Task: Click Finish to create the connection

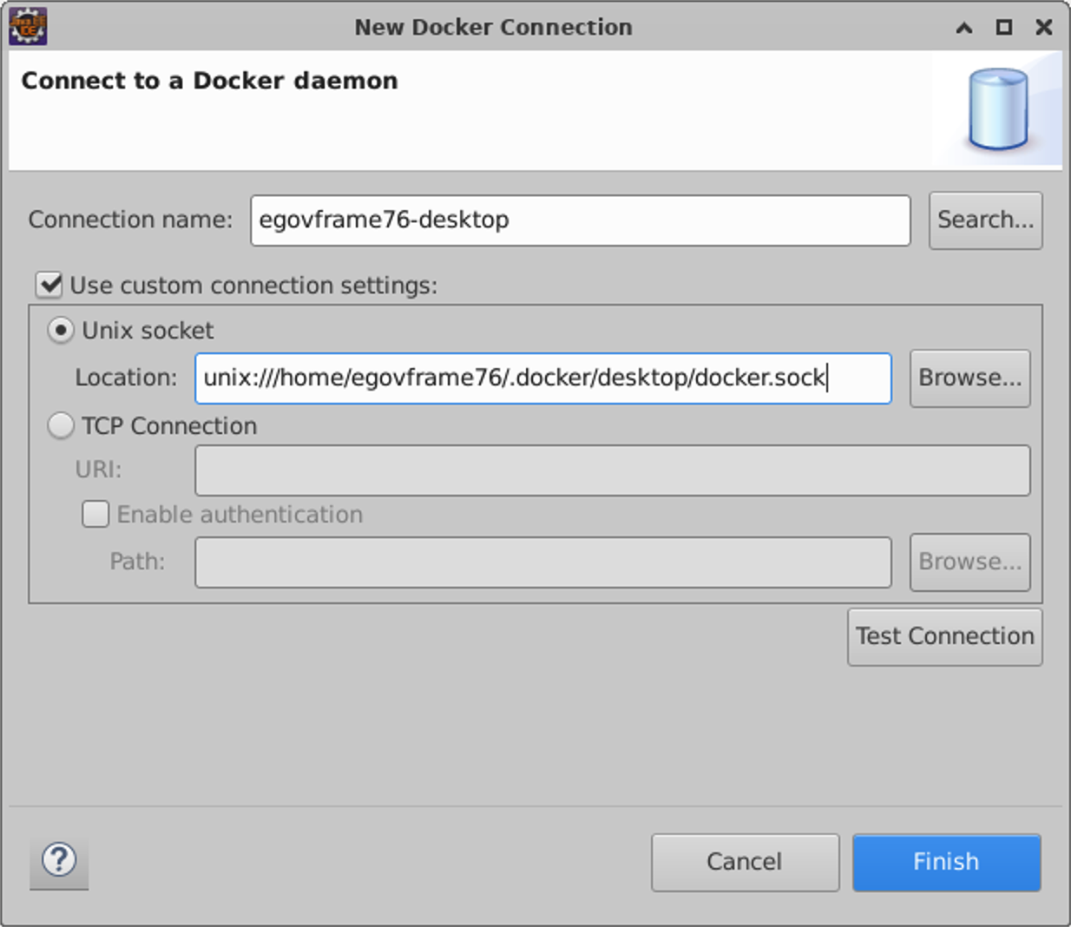Action: 946,862
